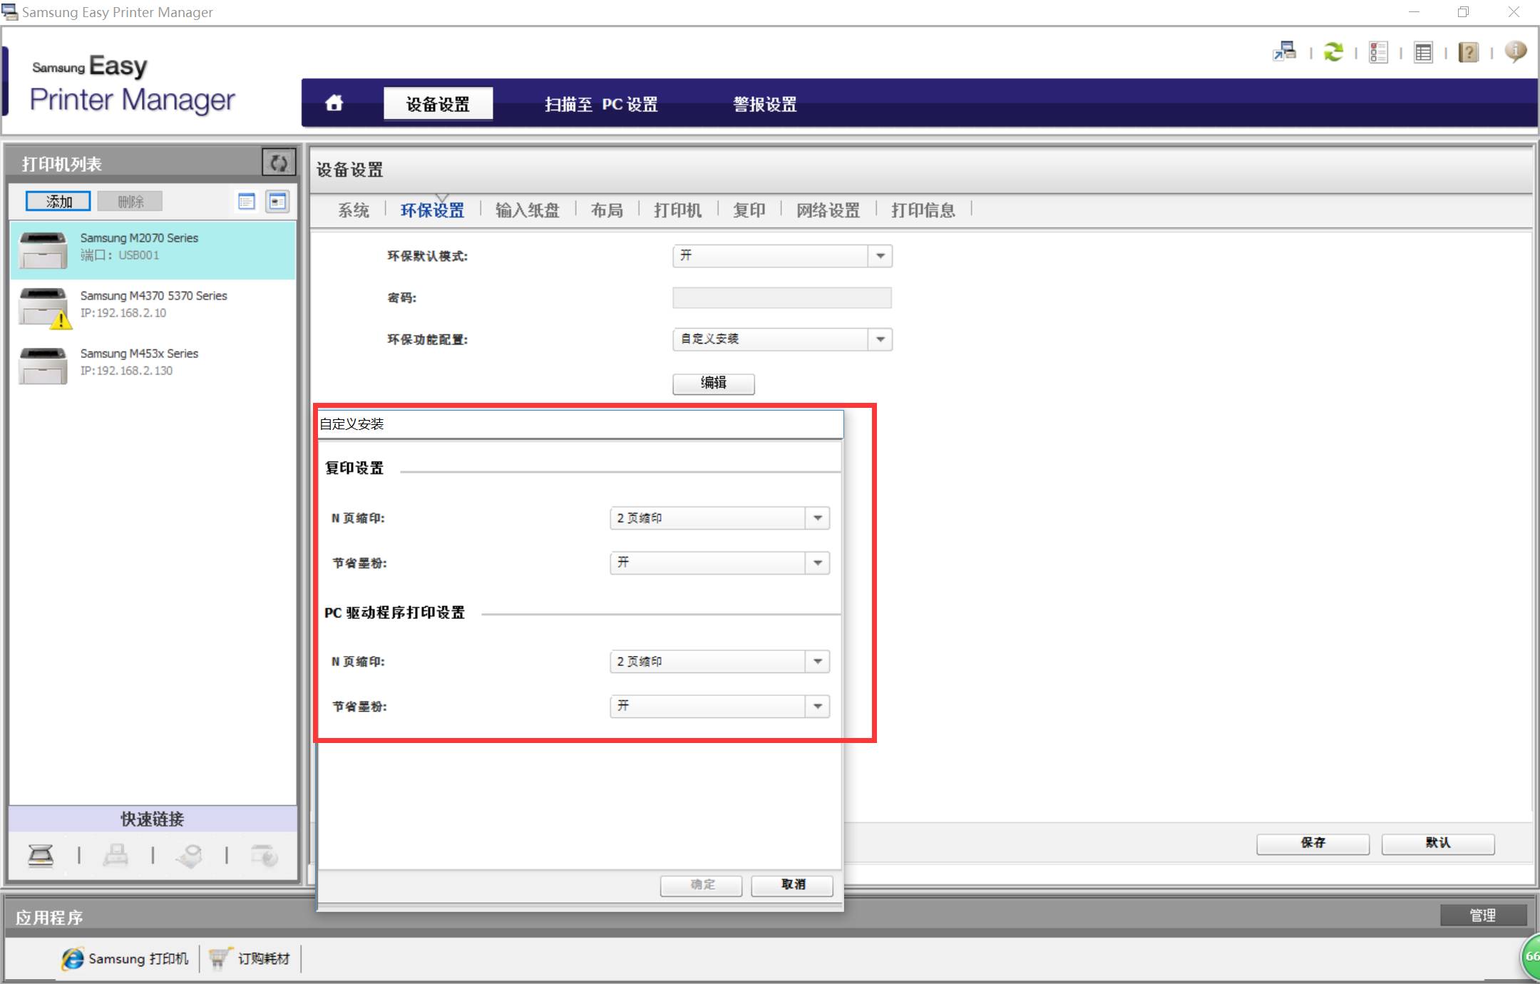Image resolution: width=1540 pixels, height=984 pixels.
Task: Open the 打印信息 sub-tab
Action: (x=923, y=210)
